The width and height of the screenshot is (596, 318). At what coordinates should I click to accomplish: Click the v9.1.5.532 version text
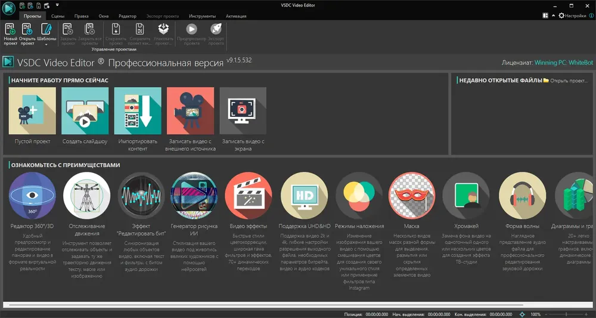(239, 60)
